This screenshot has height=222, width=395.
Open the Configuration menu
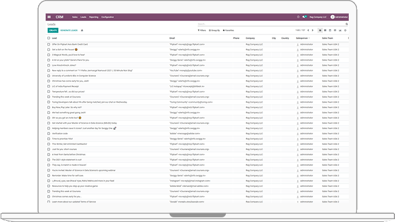coord(108,17)
